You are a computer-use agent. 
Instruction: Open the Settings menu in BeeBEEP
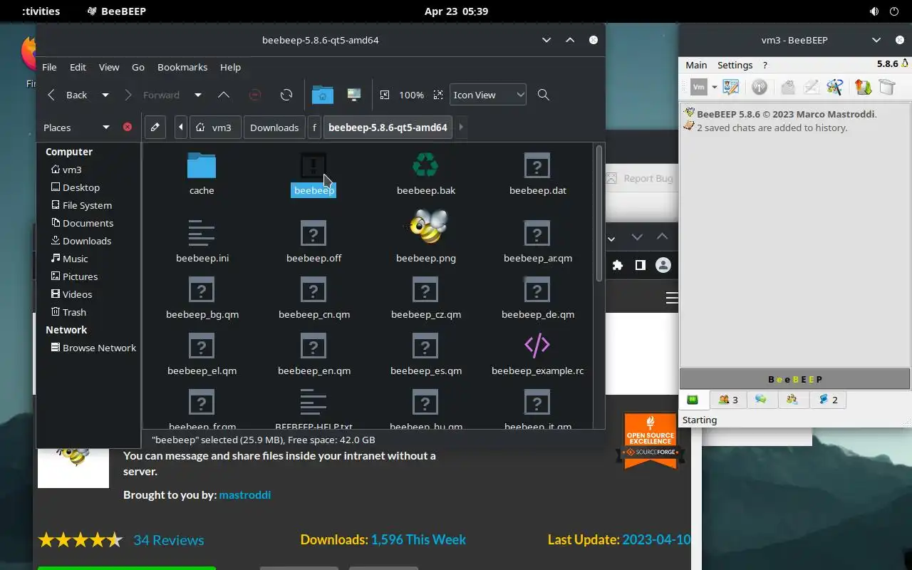735,65
